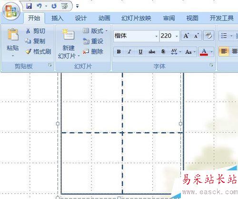Select left-middle handle of the text box
This screenshot has width=238, height=199.
[x=58, y=124]
